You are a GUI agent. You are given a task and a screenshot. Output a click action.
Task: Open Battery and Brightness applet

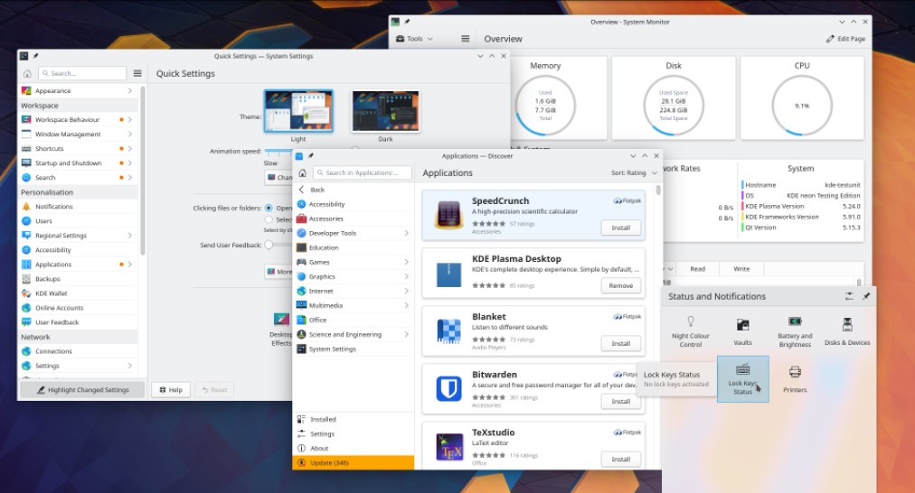795,330
